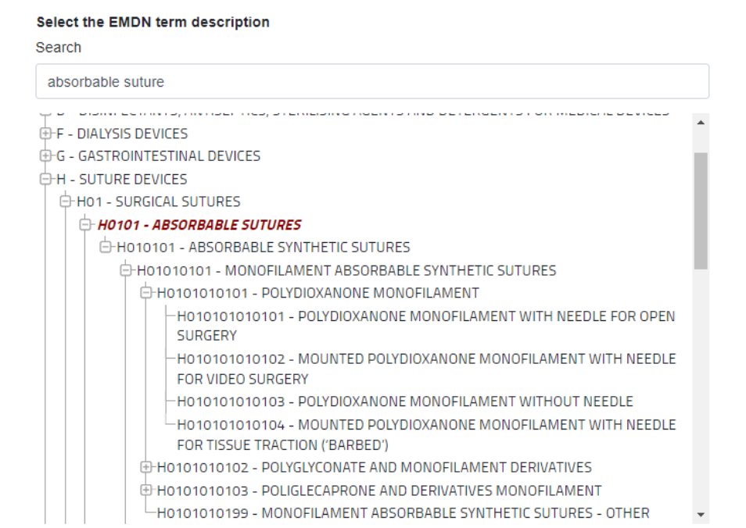
Task: Expand the F - Dialysis Devices node
Action: point(45,134)
